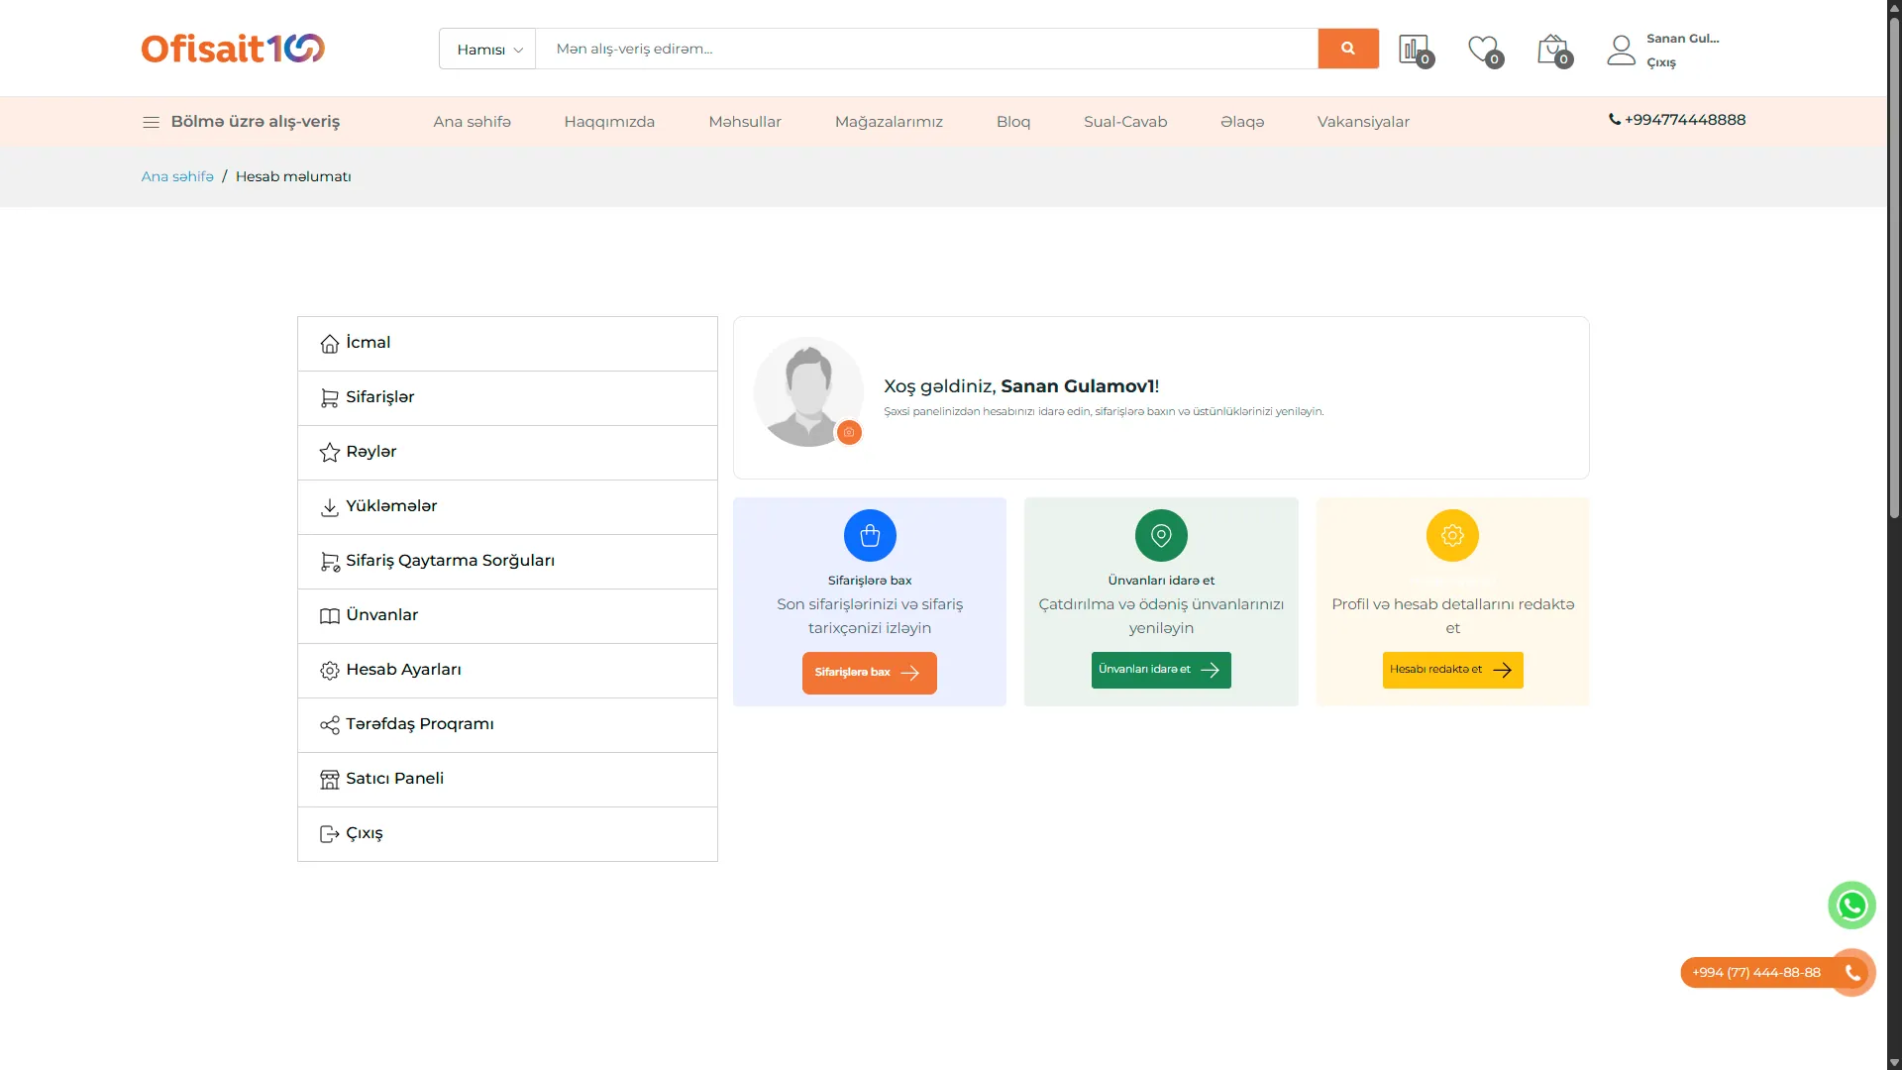1902x1070 pixels.
Task: Open the Məhsullar menu item
Action: pyautogui.click(x=745, y=122)
